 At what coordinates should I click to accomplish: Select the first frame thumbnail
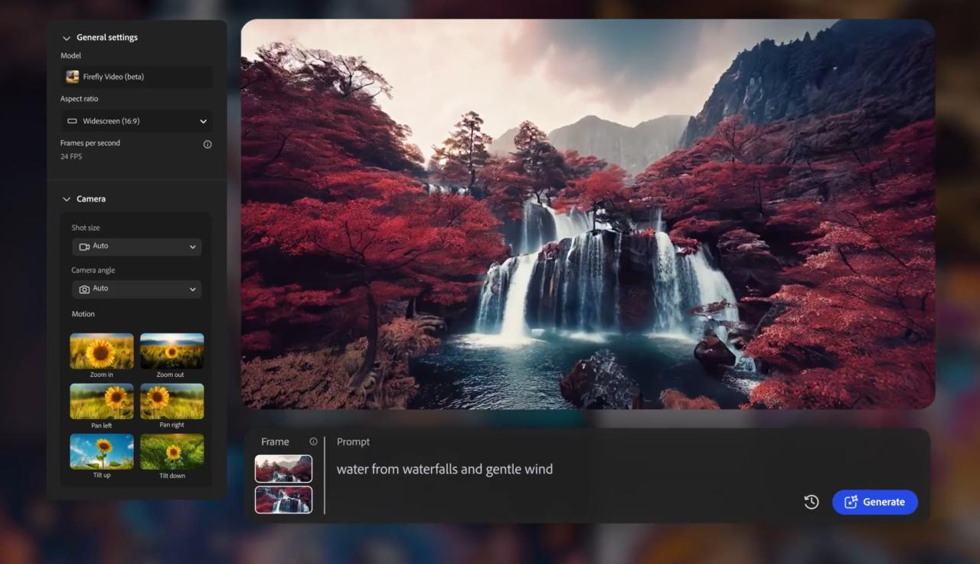[283, 468]
